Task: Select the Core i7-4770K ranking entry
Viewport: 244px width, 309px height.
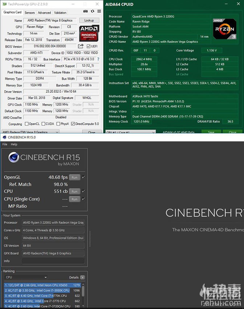Action: (x=42, y=296)
